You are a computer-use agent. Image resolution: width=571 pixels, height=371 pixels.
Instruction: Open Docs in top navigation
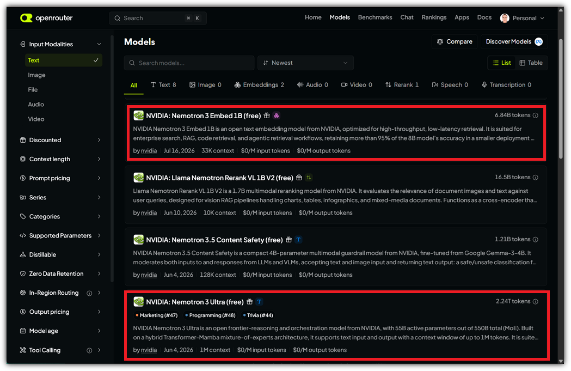(x=484, y=17)
